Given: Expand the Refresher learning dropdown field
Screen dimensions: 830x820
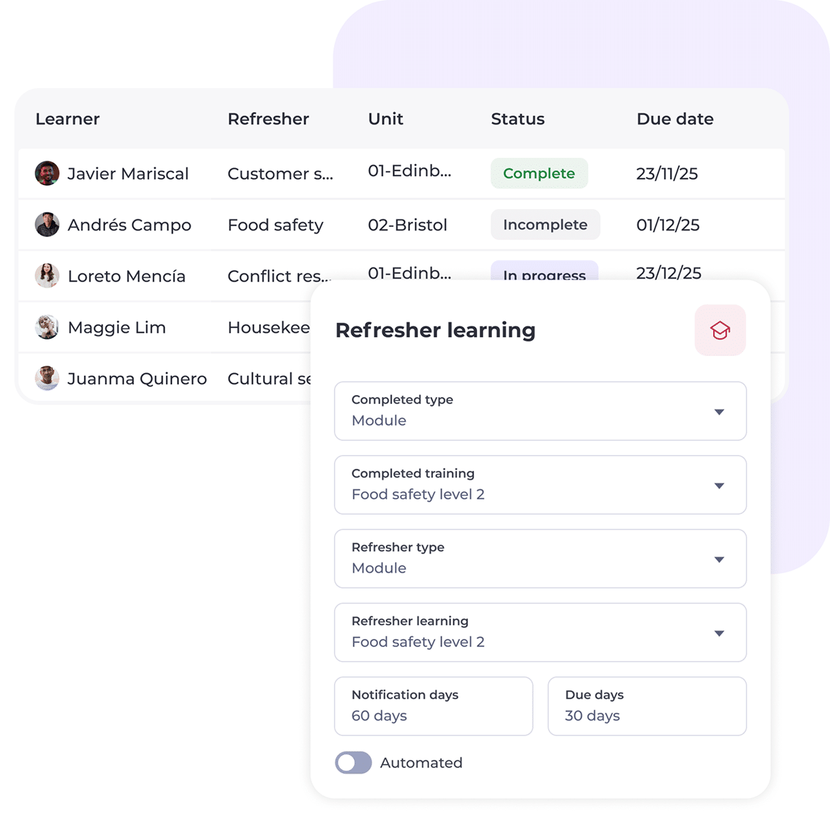Looking at the screenshot, I should coord(540,632).
